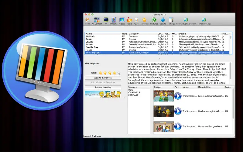Select the House row
Image resolution: width=243 pixels, height=152 pixels.
click(x=157, y=50)
